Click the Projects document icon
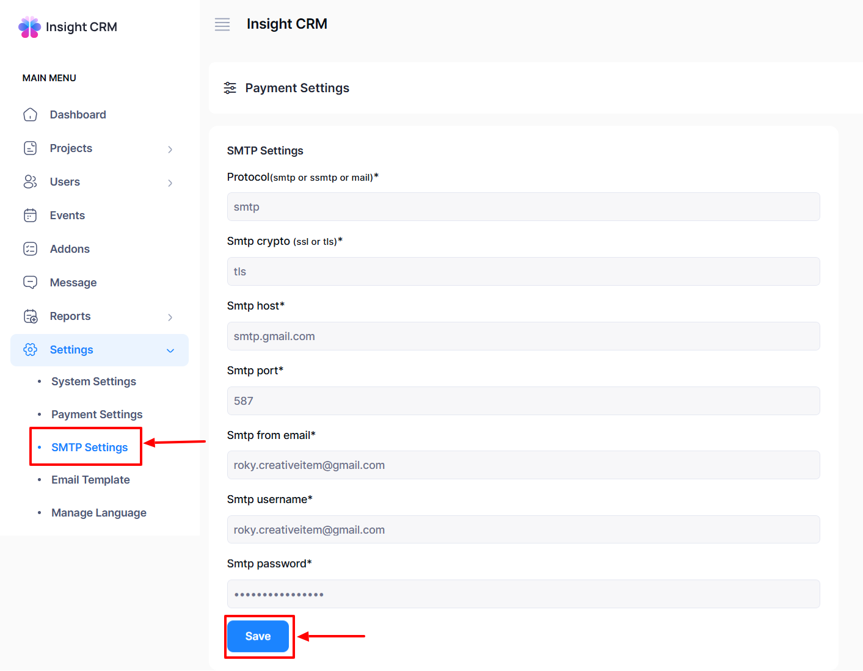The image size is (863, 671). [30, 148]
